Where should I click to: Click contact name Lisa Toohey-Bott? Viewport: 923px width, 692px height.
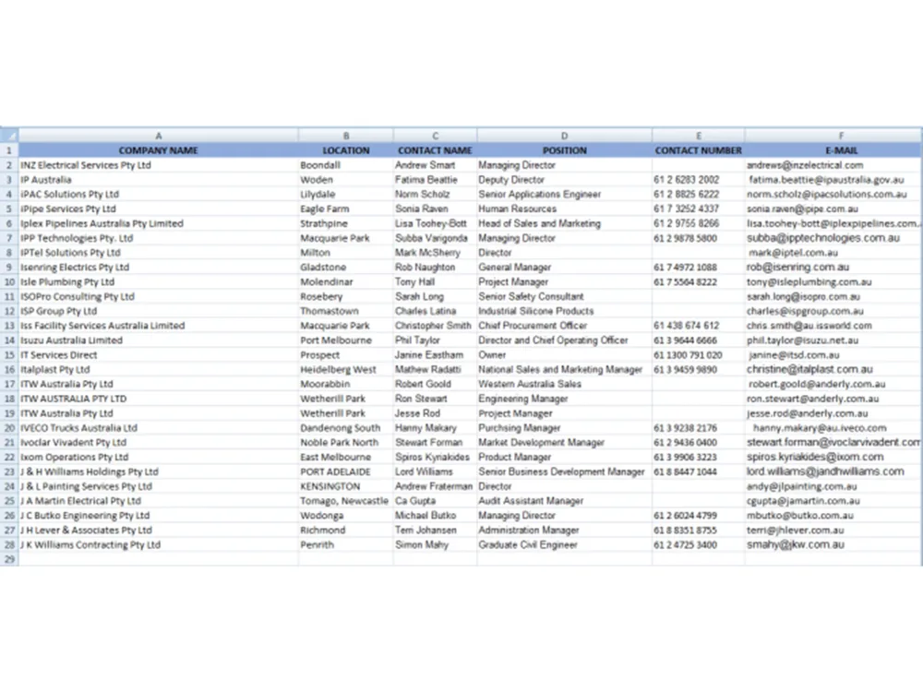coord(435,223)
